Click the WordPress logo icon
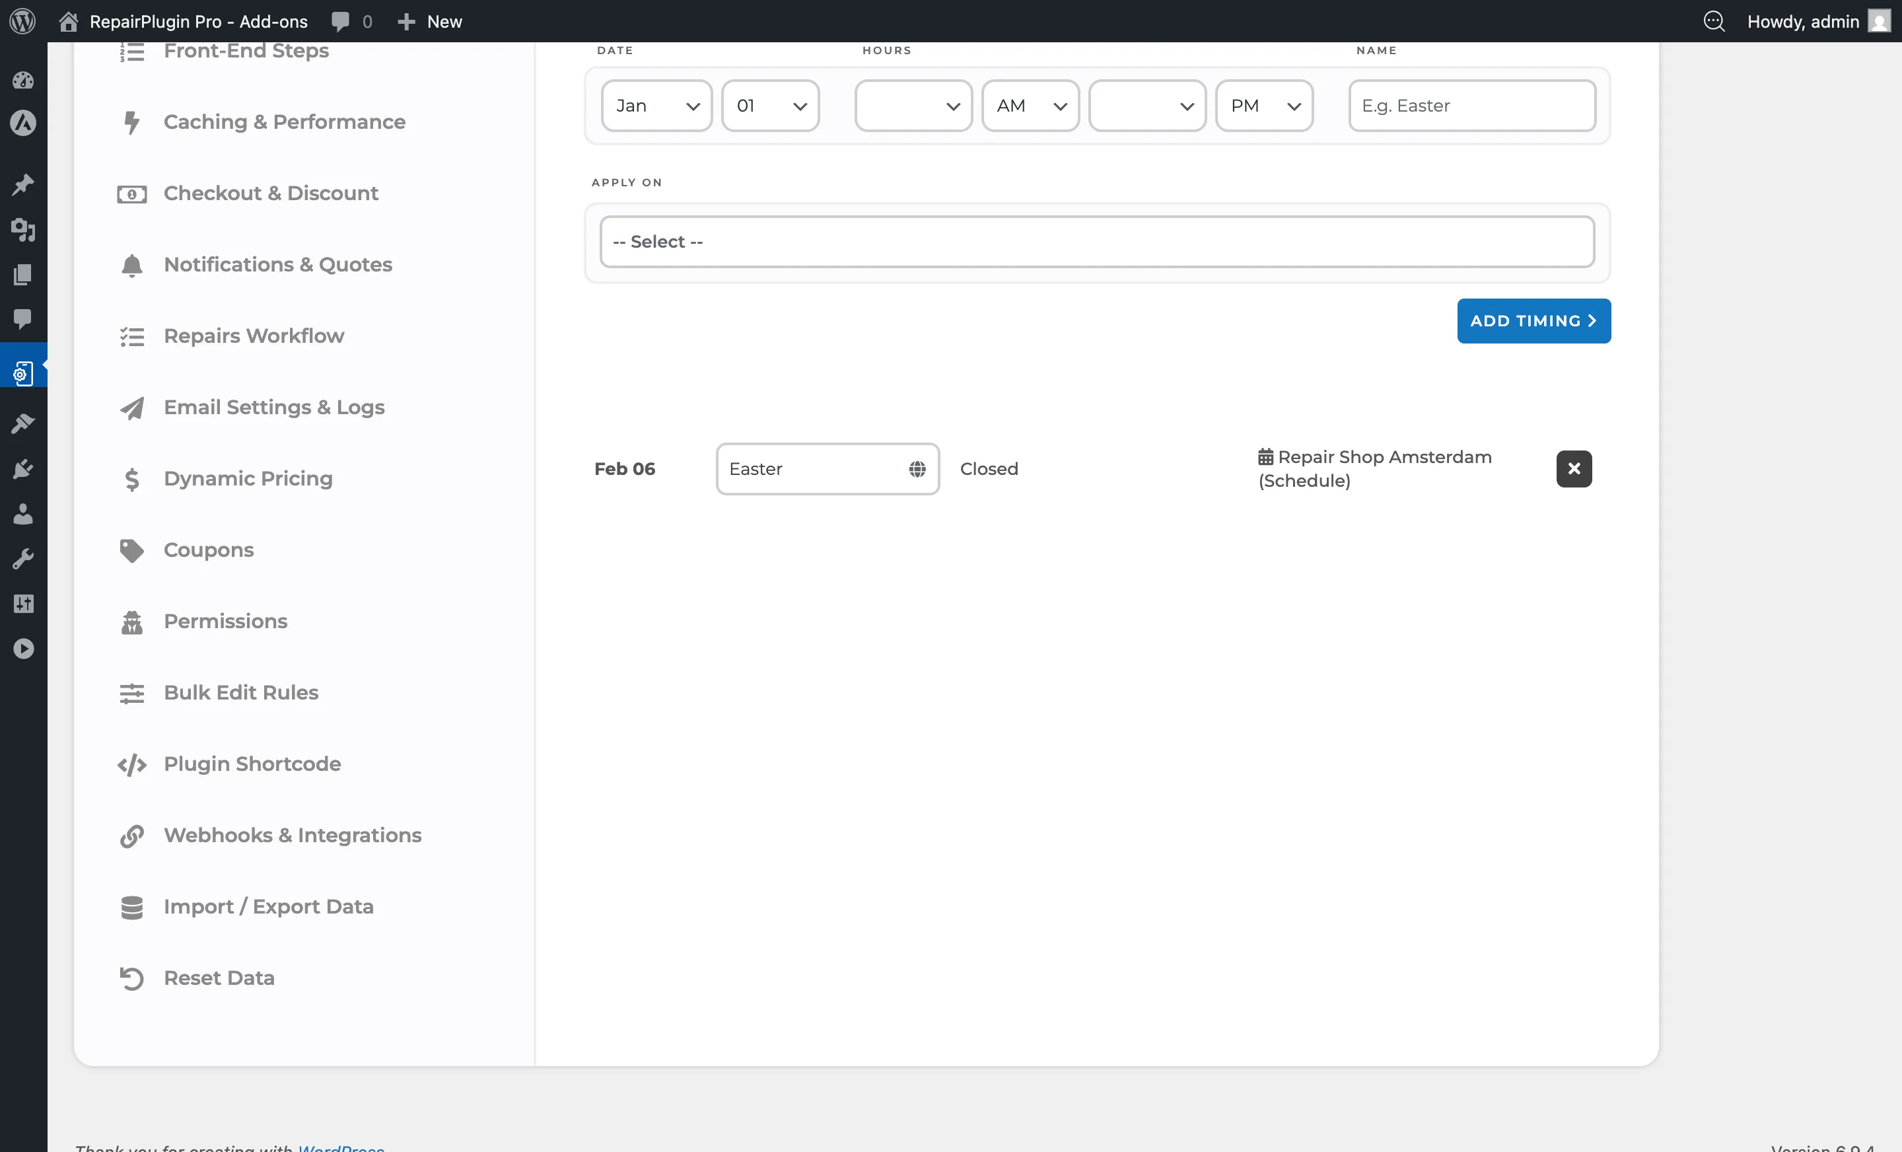The width and height of the screenshot is (1902, 1152). tap(22, 21)
